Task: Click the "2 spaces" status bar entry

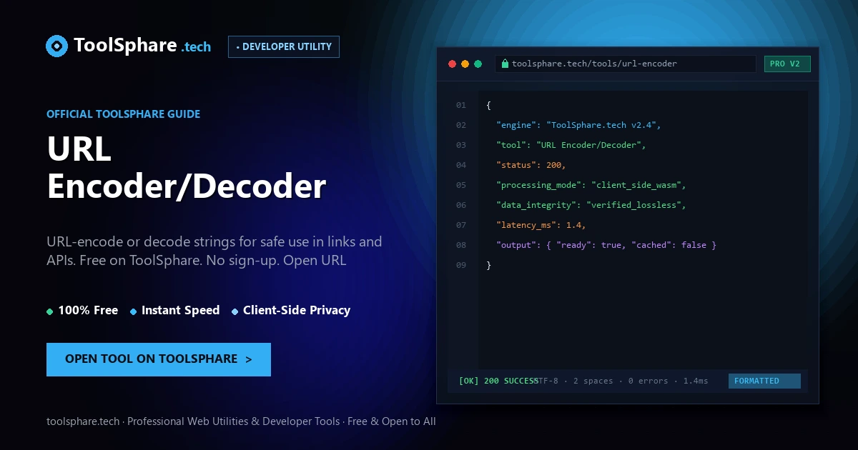Action: coord(593,381)
